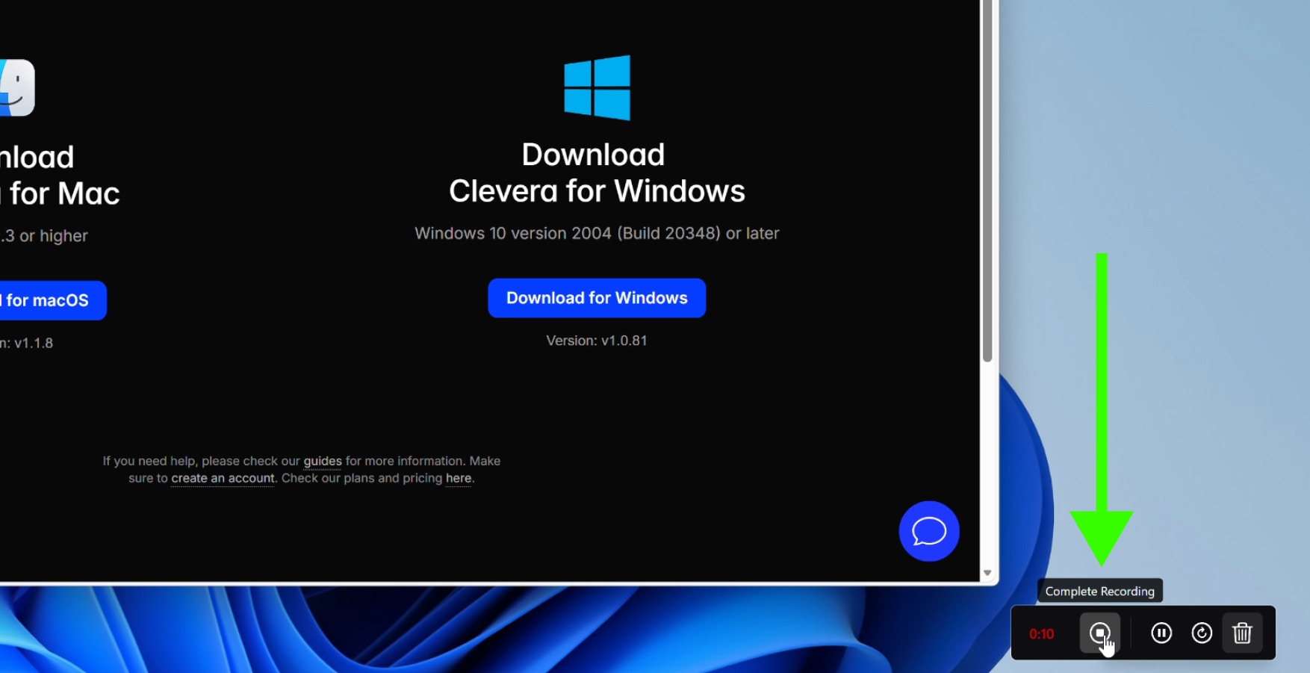This screenshot has height=673, width=1310.
Task: Click the 0:10 recording timer
Action: coord(1041,634)
